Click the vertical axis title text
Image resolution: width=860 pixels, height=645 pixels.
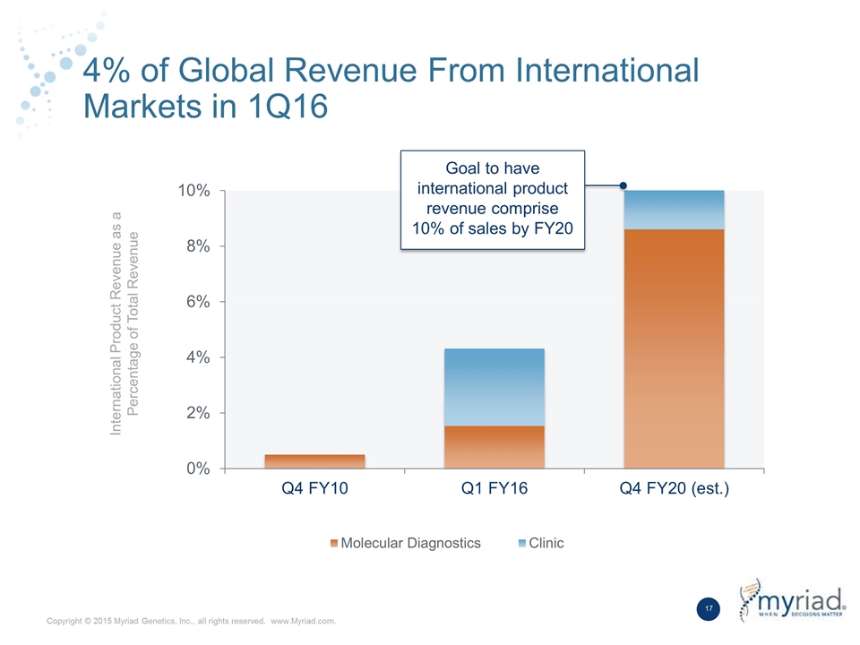pos(125,323)
